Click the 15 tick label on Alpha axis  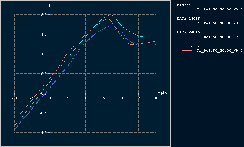pyautogui.click(x=103, y=98)
